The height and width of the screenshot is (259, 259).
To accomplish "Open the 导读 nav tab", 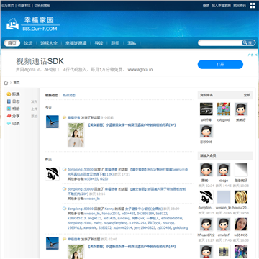I will 99,43.
